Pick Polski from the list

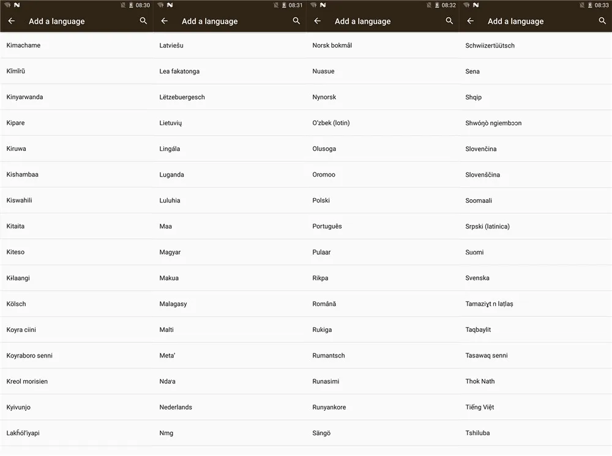pyautogui.click(x=382, y=200)
